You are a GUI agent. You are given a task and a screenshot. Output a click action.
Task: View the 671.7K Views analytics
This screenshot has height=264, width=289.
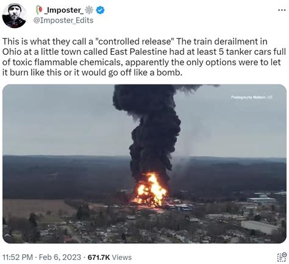[x=110, y=257]
